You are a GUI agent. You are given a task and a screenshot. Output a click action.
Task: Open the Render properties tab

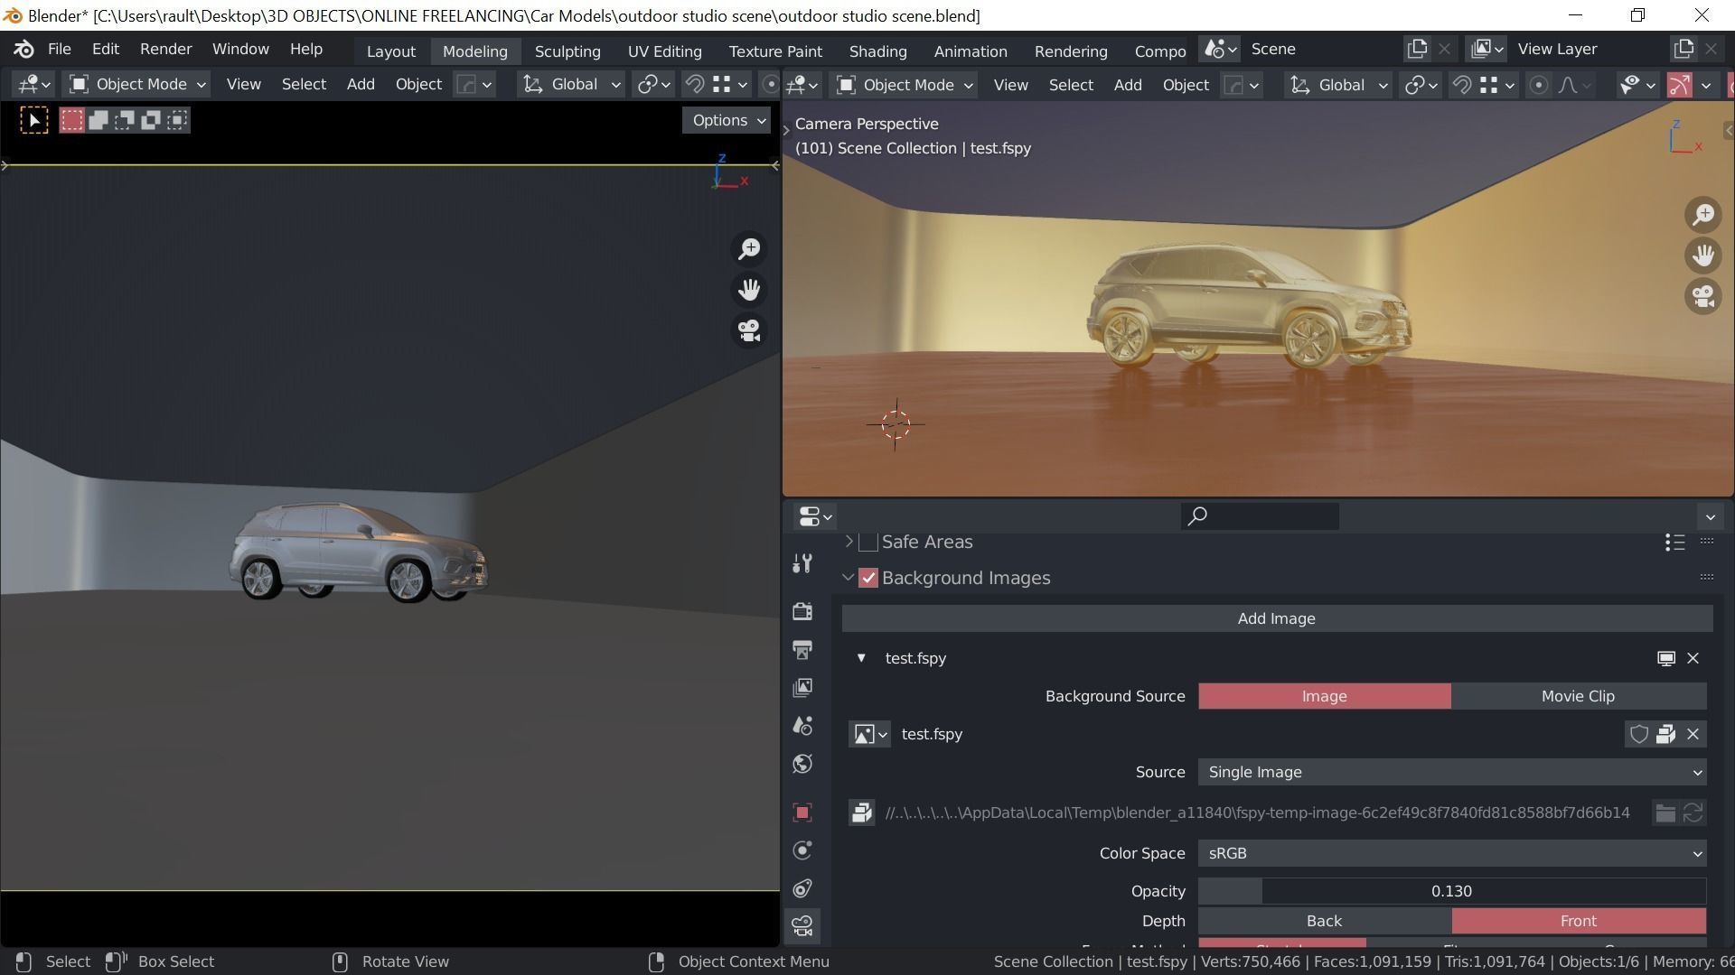(802, 612)
